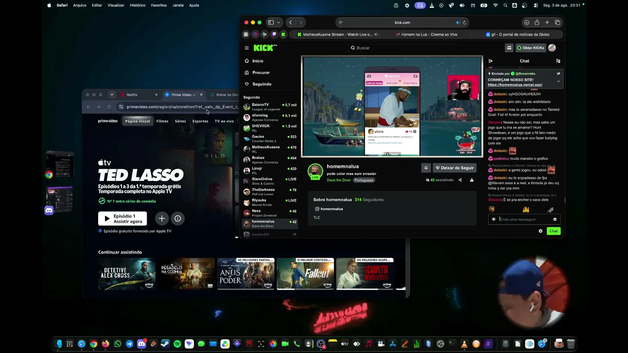Expand the Safari sidebar options chevron
This screenshot has height=353, width=628.
tap(278, 23)
